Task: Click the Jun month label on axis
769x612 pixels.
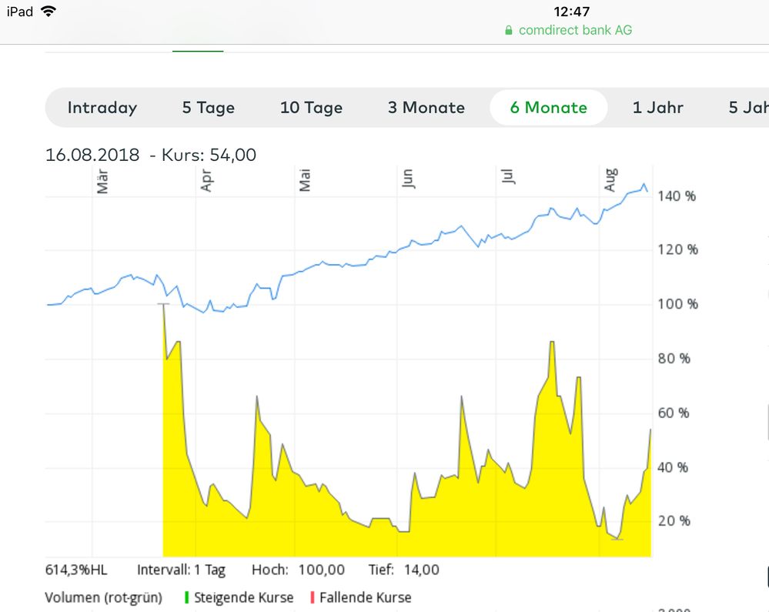Action: pos(407,179)
